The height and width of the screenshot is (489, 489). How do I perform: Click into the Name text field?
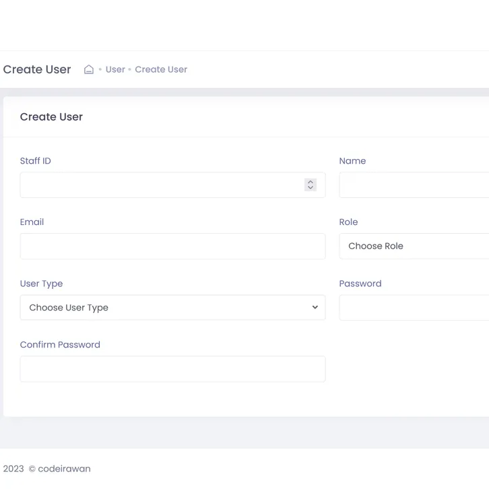point(414,185)
